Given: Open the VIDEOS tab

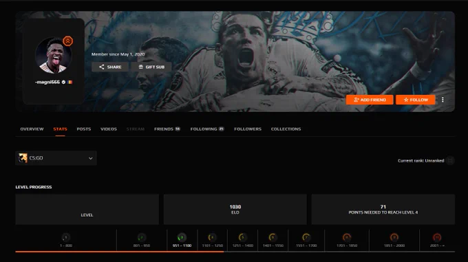Looking at the screenshot, I should click(x=109, y=129).
